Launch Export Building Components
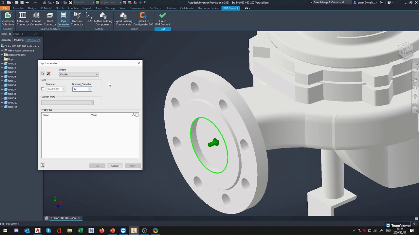Image resolution: width=419 pixels, height=235 pixels. [x=123, y=19]
